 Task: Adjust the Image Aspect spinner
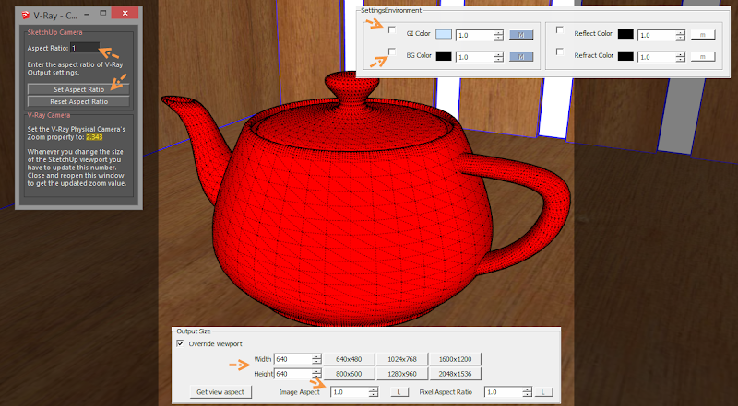(x=374, y=392)
